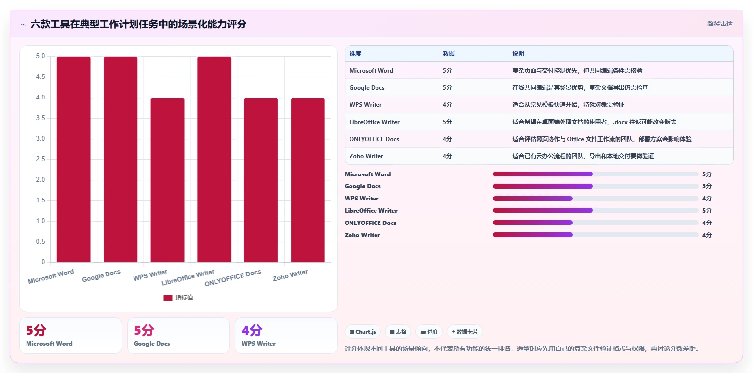Click the Zoho Writer progress bar

coord(595,235)
